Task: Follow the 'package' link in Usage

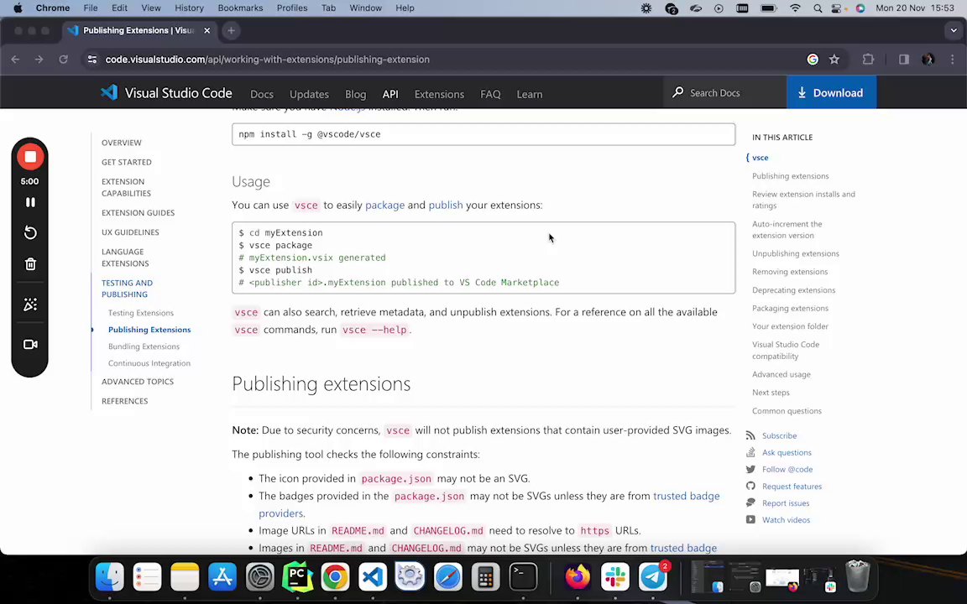Action: 384,206
